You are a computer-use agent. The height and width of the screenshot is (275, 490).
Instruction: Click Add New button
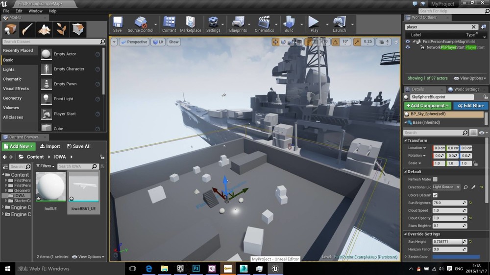pyautogui.click(x=19, y=146)
